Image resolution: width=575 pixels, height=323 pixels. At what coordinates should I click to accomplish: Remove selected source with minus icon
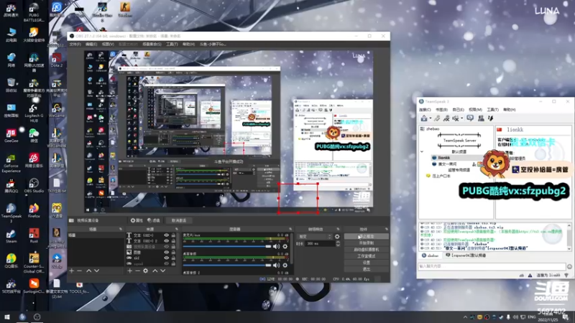coord(137,271)
